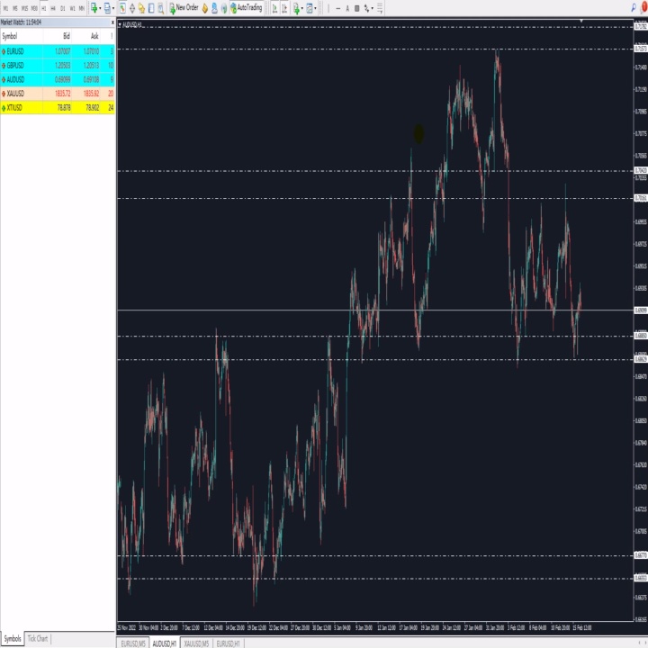Switch to the XAUUSD,M5 chart tab
This screenshot has width=648, height=648.
coord(196,643)
